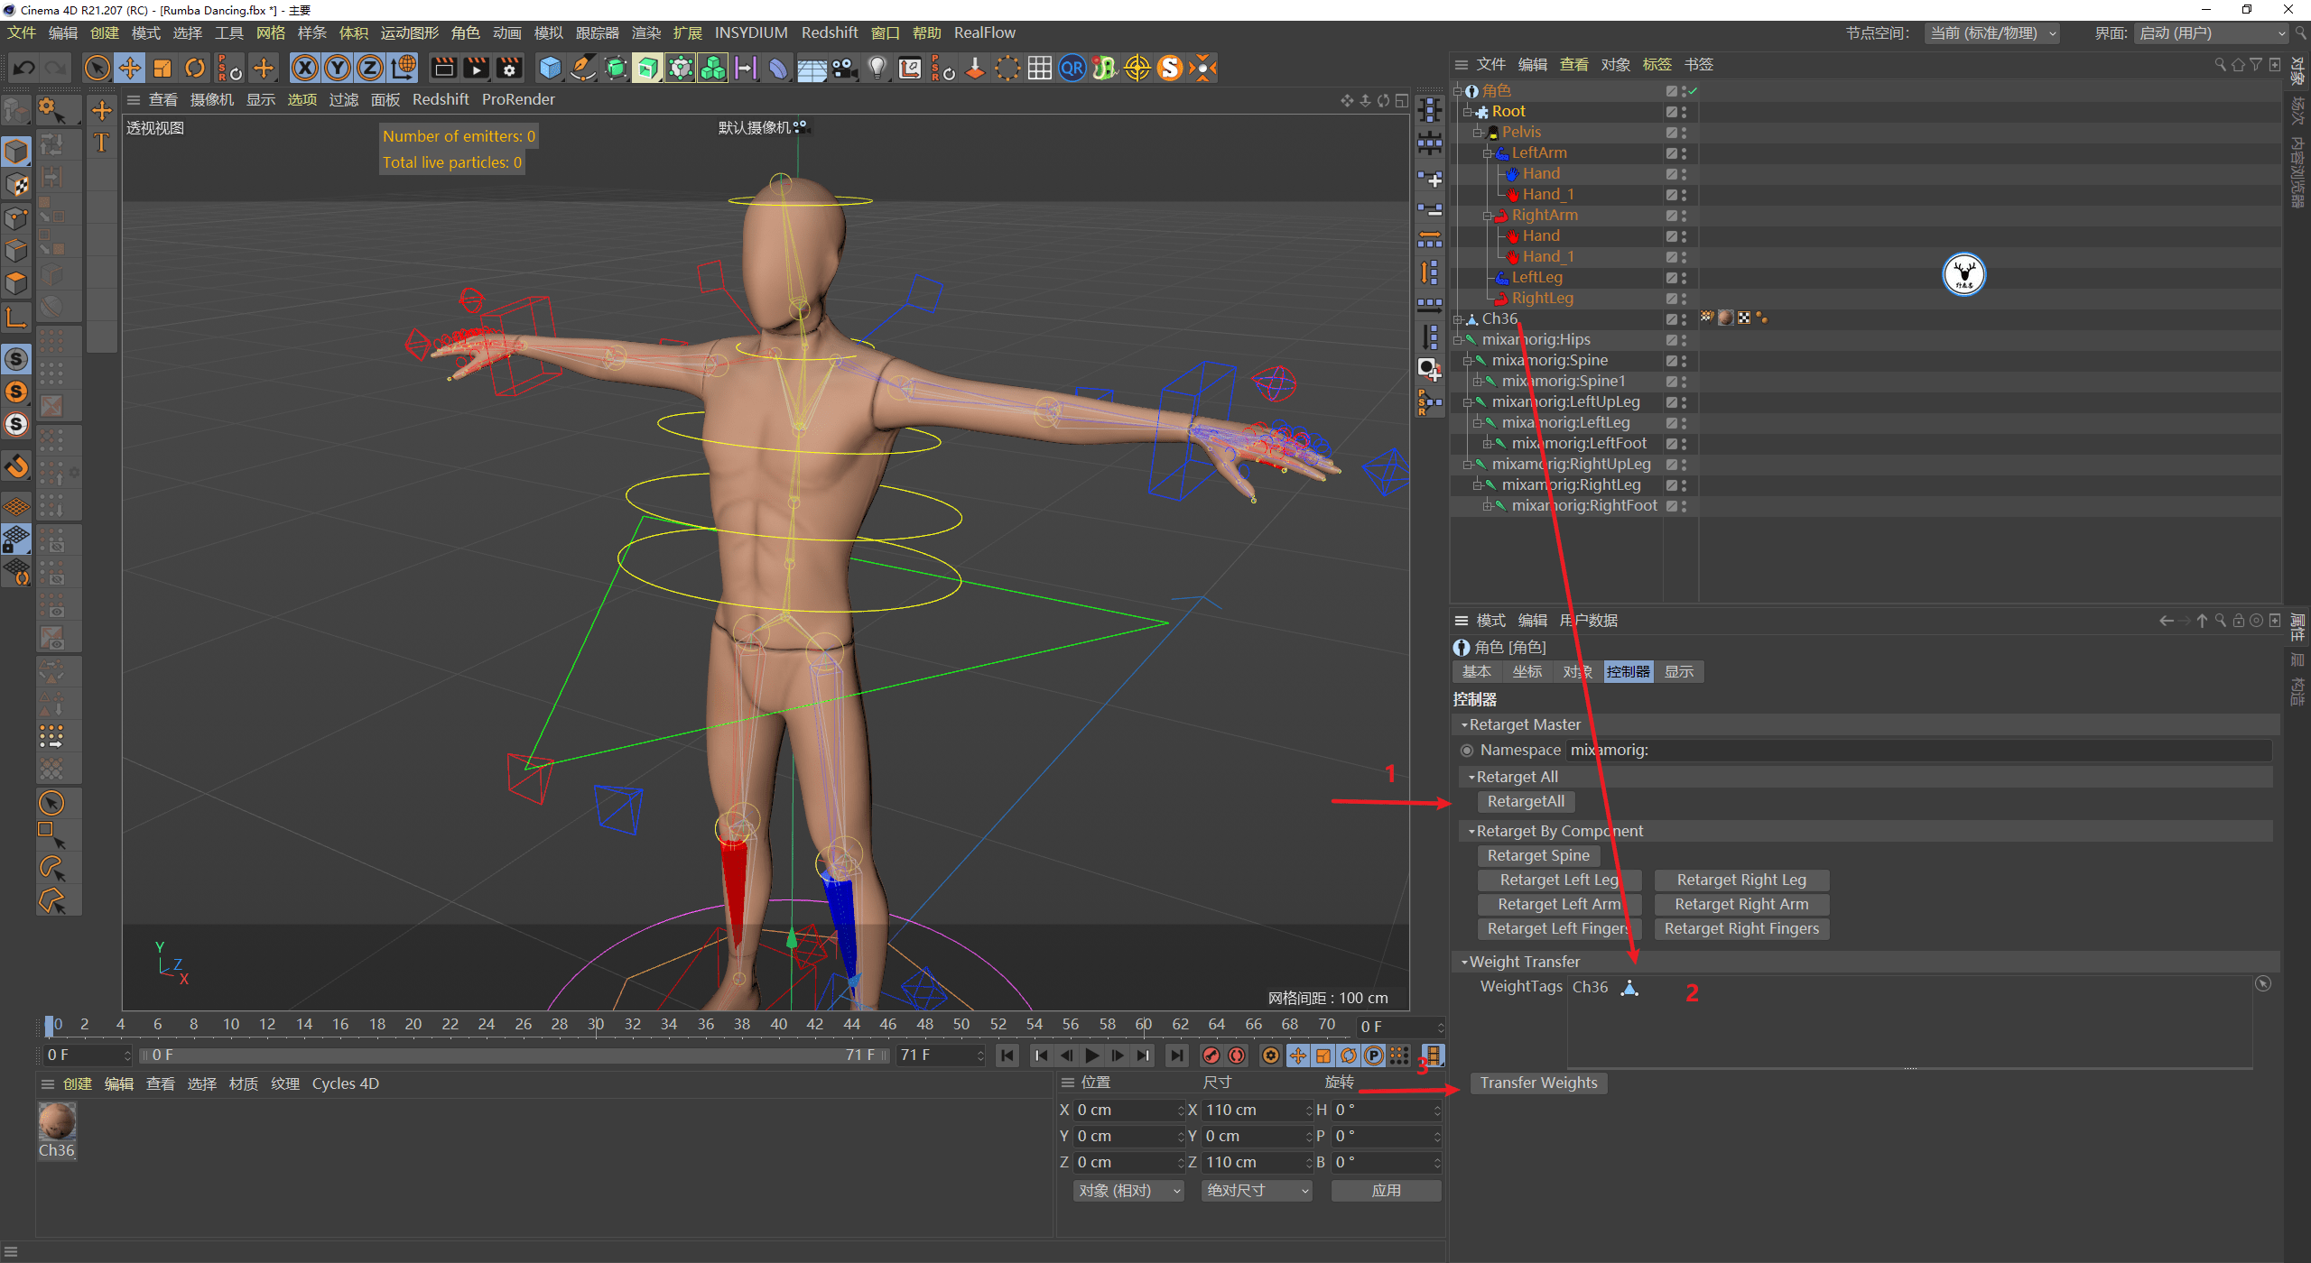Image resolution: width=2311 pixels, height=1263 pixels.
Task: Open the QR QuickRender icon
Action: click(1072, 68)
